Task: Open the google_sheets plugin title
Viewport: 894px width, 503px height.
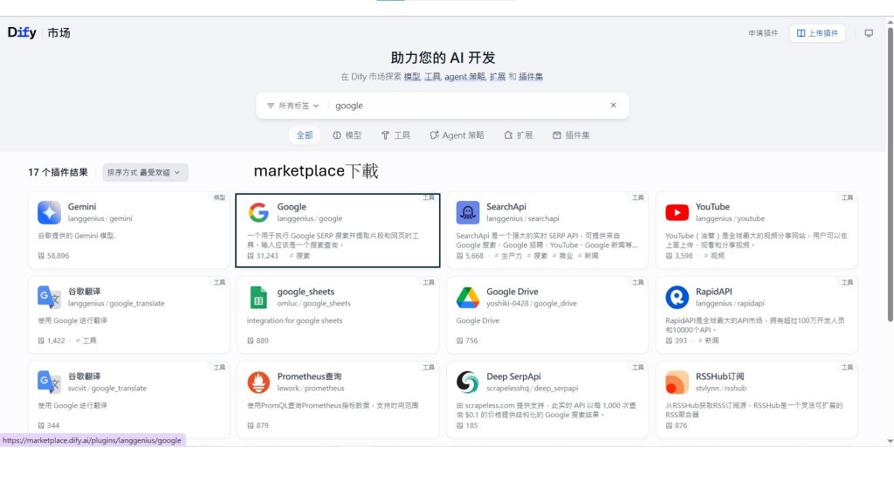Action: coord(306,292)
